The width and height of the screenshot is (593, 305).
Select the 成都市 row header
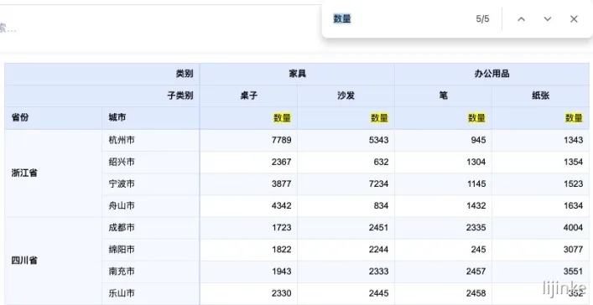pyautogui.click(x=151, y=228)
